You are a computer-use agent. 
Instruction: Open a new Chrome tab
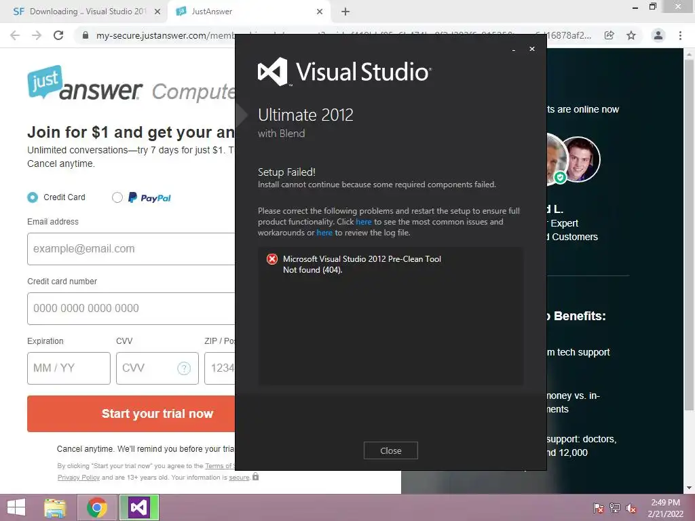click(345, 12)
